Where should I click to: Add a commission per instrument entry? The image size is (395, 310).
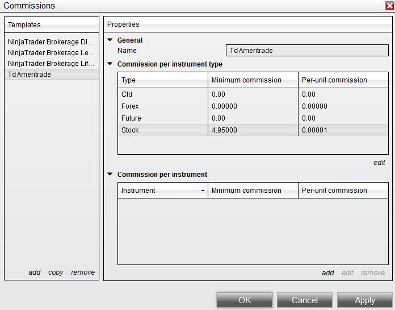point(327,273)
